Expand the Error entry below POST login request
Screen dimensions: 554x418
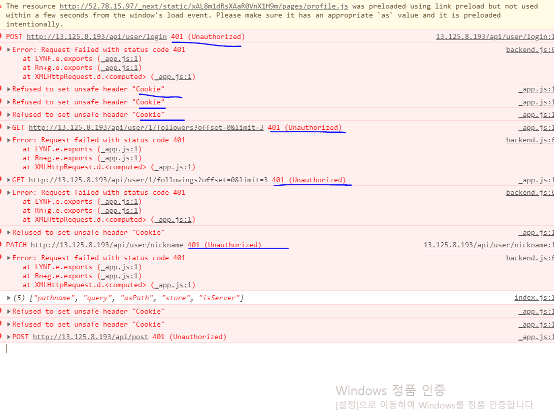(9, 50)
